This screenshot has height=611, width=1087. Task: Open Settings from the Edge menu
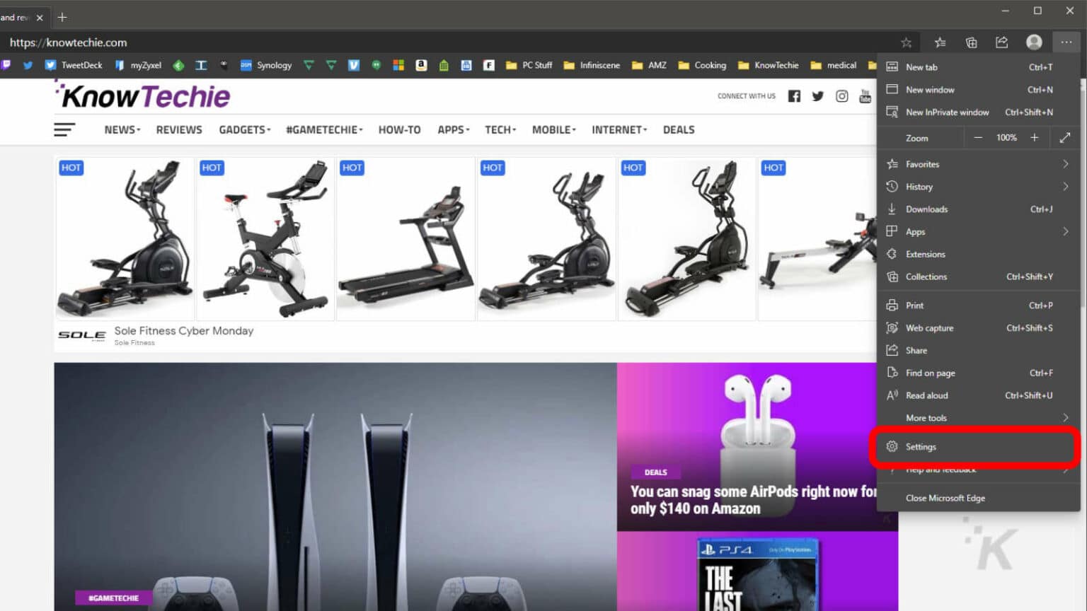pos(921,446)
